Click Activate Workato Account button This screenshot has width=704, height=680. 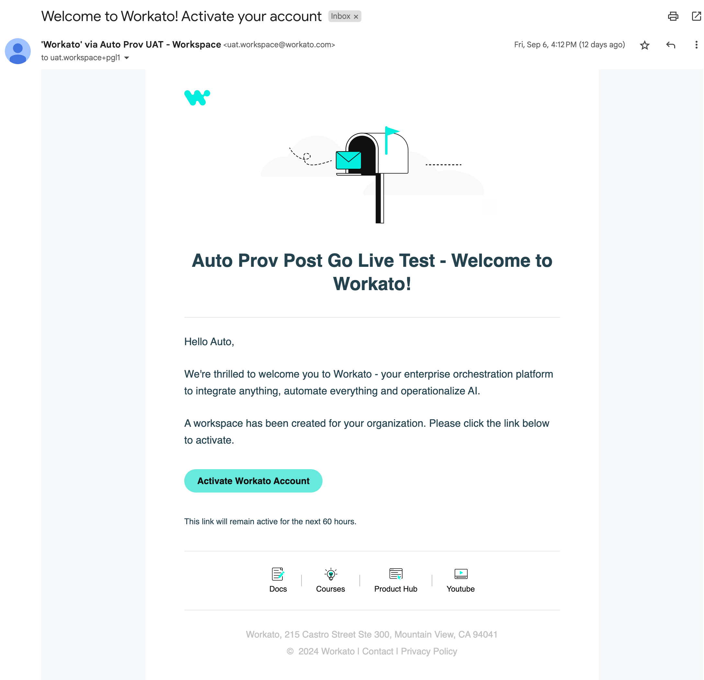253,481
